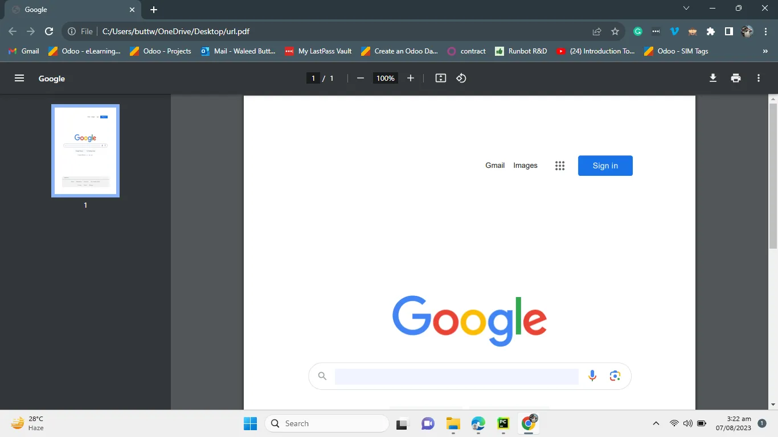The width and height of the screenshot is (778, 437).
Task: Open the Extensions puzzle icon
Action: click(711, 32)
